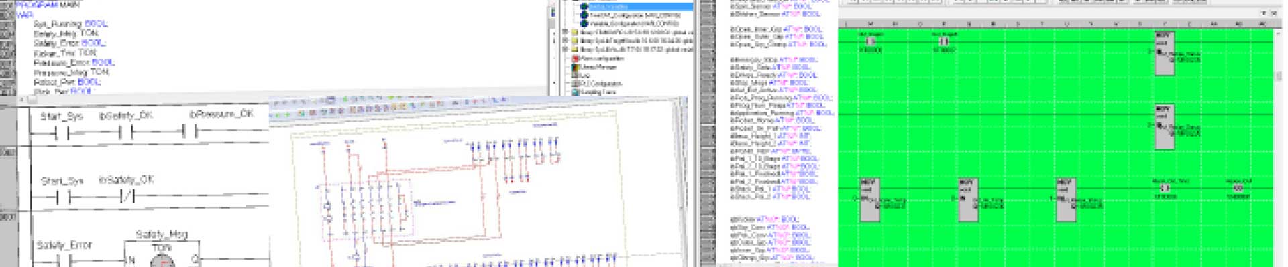Select contact before coil in bottom green rung
Screen dimensions: 1288x267
coord(1165,189)
